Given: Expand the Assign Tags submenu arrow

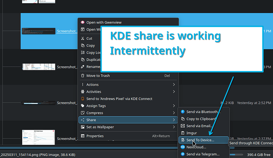Looking at the screenshot, I should (174, 106).
